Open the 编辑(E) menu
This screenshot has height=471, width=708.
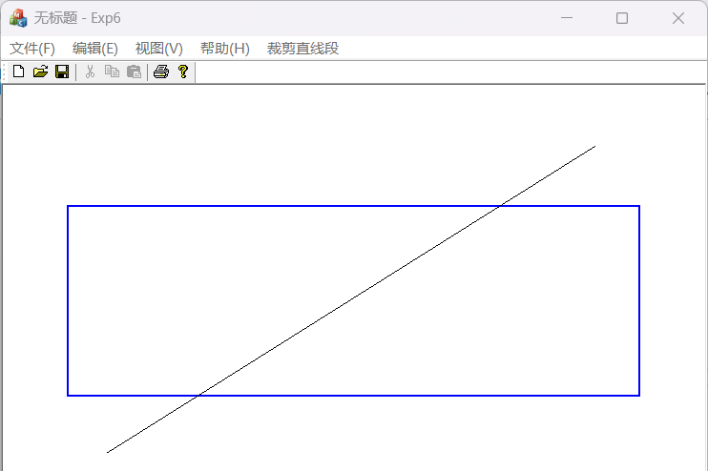95,49
